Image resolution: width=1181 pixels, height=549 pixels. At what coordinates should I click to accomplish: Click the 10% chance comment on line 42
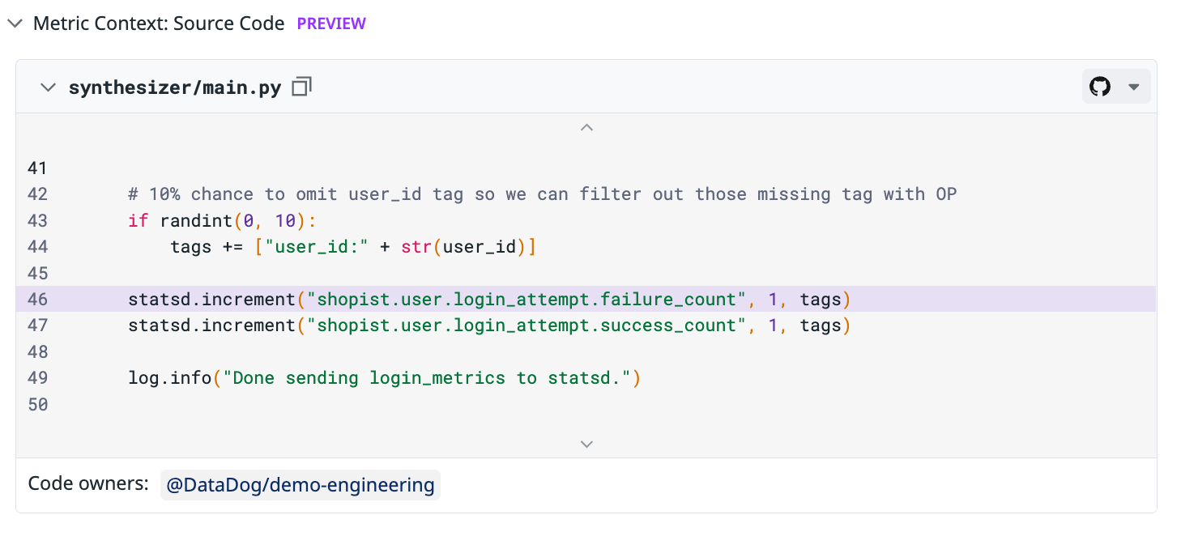point(542,194)
